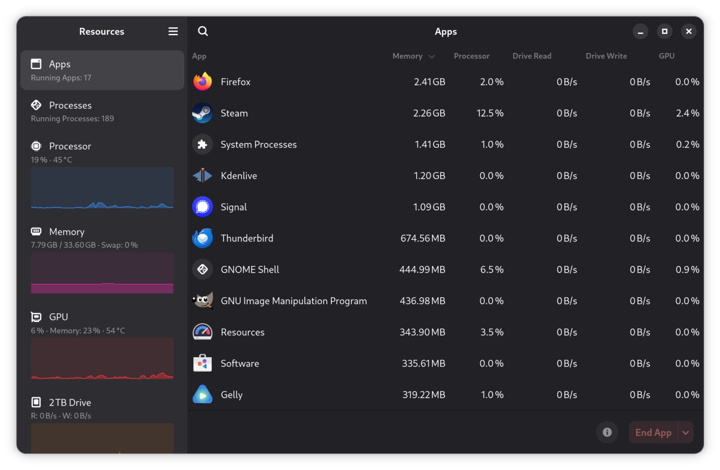Click Firefox's 2.41 GB memory value
Image resolution: width=720 pixels, height=470 pixels.
429,82
